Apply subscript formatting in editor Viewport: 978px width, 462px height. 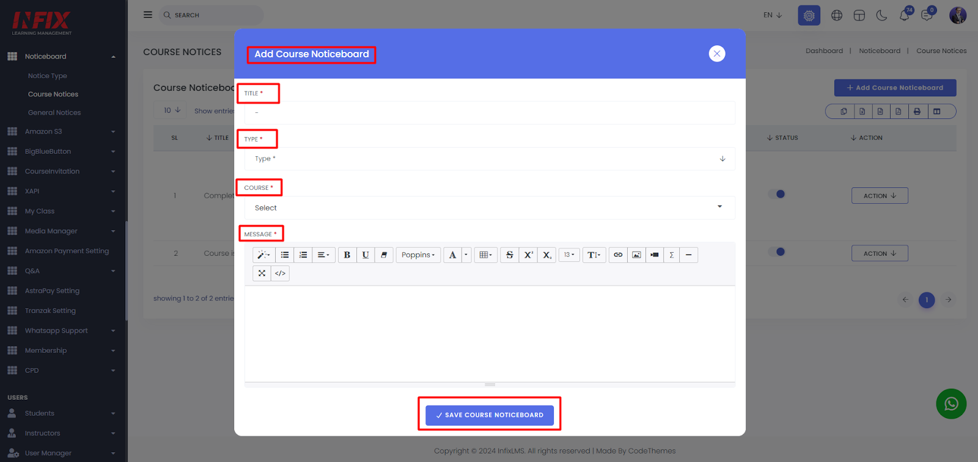547,255
